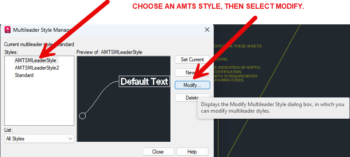The image size is (350, 157).
Task: Select the LEGEND. text in the drawing
Action: click(221, 59)
